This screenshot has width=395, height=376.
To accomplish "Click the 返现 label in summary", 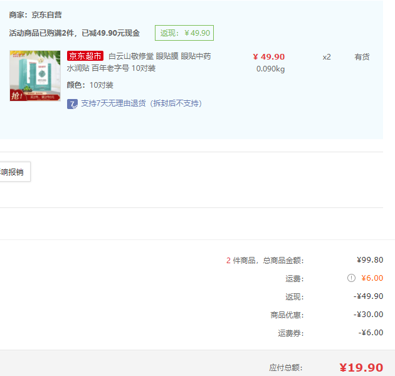I will (x=295, y=296).
